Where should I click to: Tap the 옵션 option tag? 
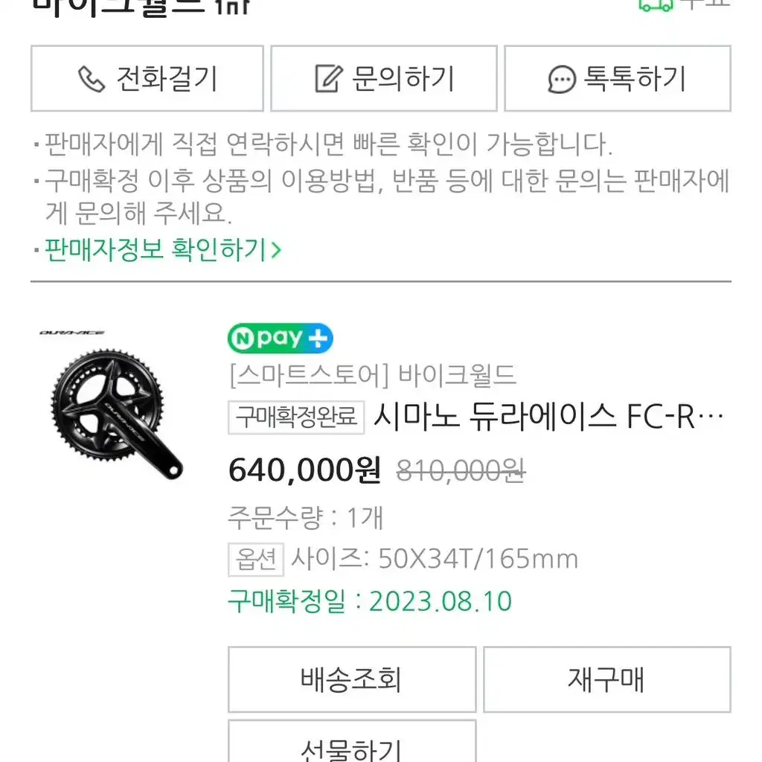click(x=256, y=560)
